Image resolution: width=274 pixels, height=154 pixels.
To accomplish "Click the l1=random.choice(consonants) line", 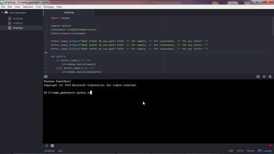I will pyautogui.click(x=82, y=72).
